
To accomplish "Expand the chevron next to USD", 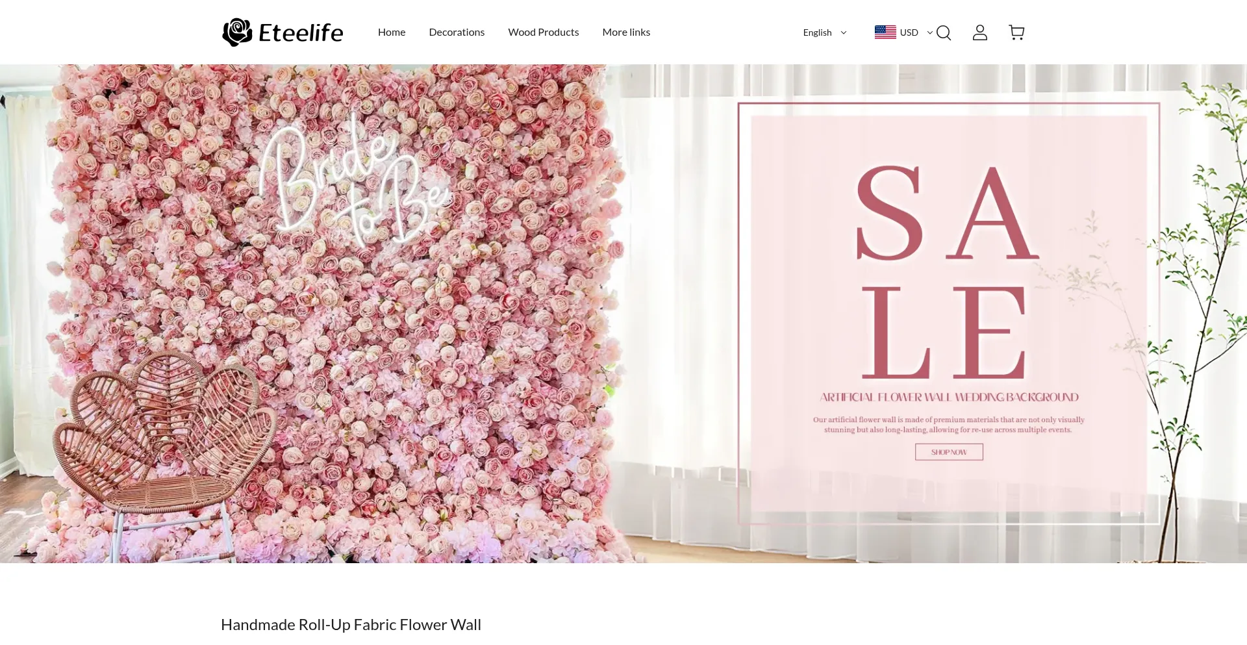I will 930,32.
